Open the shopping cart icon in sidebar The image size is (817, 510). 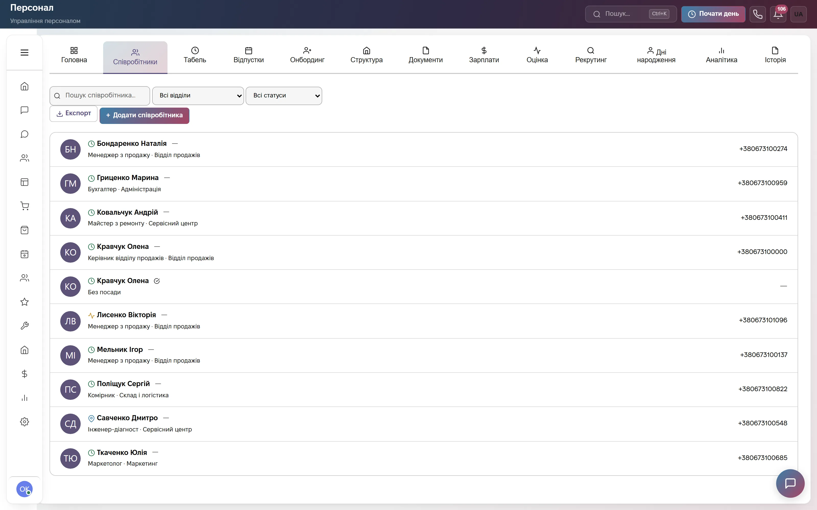pos(24,206)
